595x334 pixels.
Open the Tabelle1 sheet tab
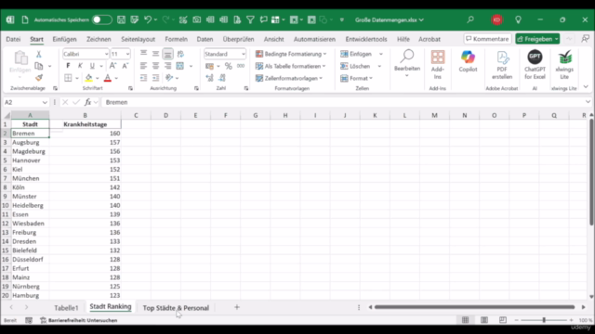(66, 308)
